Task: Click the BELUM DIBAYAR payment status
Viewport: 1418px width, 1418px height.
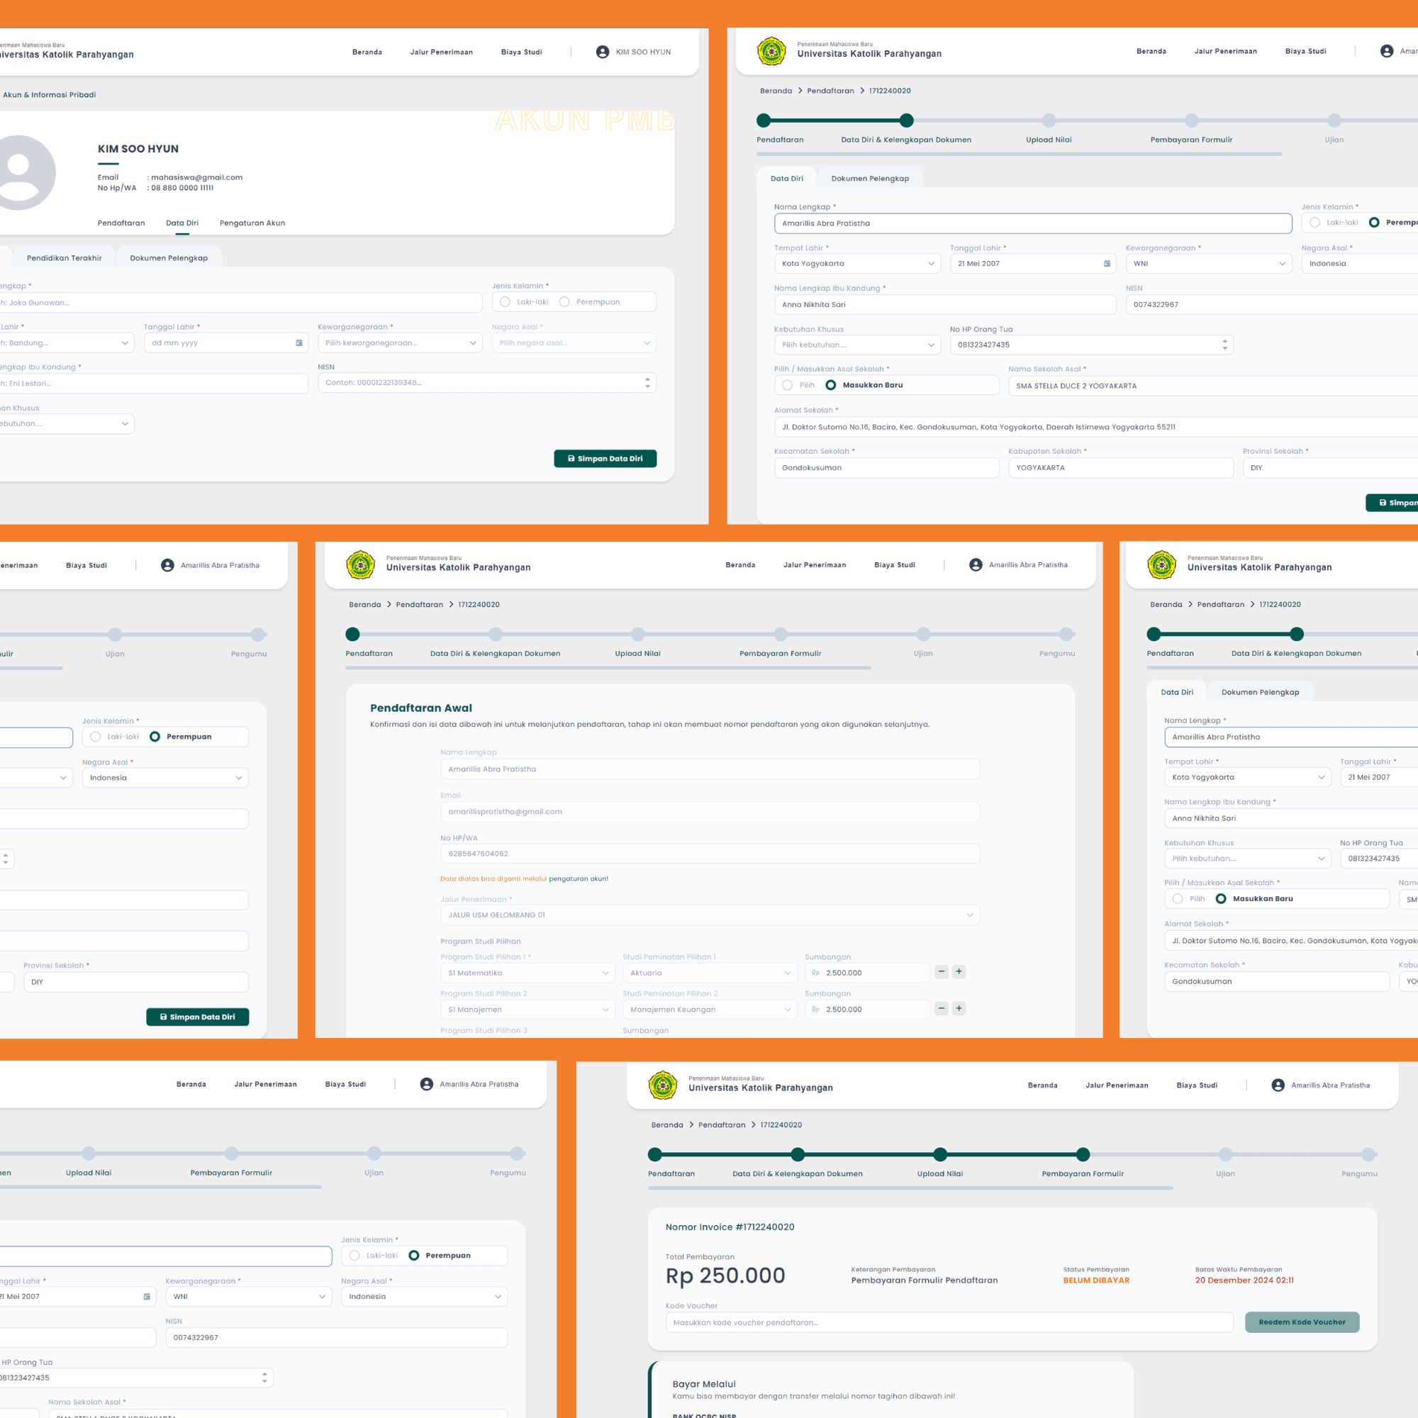Action: [x=1097, y=1280]
